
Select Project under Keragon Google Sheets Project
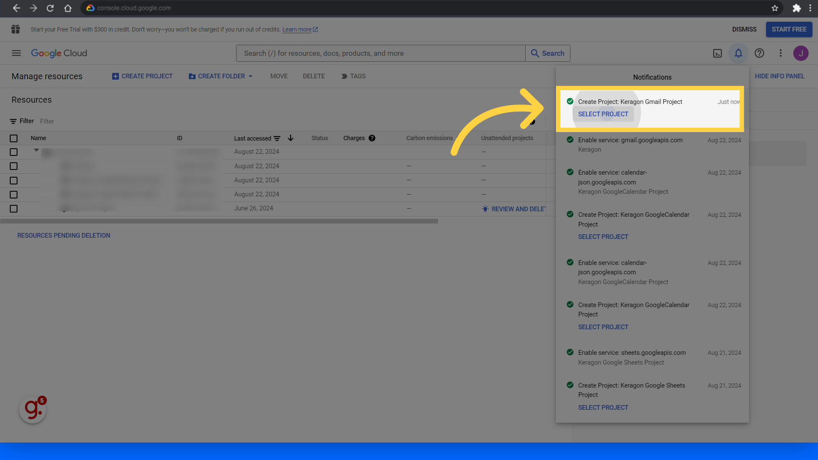coord(603,408)
